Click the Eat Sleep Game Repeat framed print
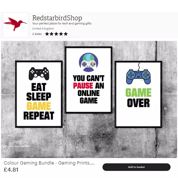 point(39,94)
